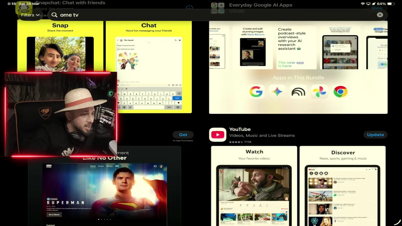Select the Gemini app icon in bundle

click(x=277, y=92)
